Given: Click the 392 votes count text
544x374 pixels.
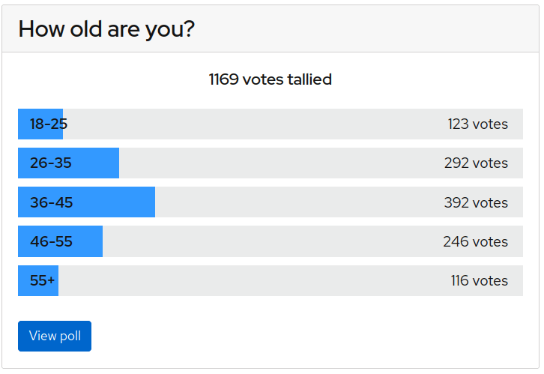Looking at the screenshot, I should coord(476,202).
